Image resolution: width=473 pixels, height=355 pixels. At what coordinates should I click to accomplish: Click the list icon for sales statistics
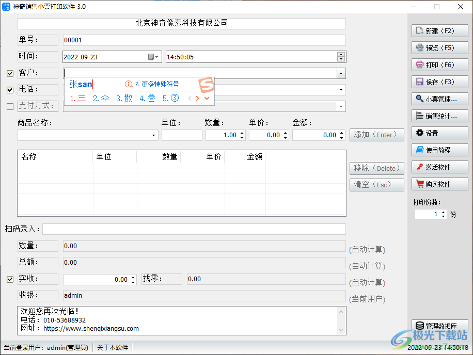click(420, 116)
